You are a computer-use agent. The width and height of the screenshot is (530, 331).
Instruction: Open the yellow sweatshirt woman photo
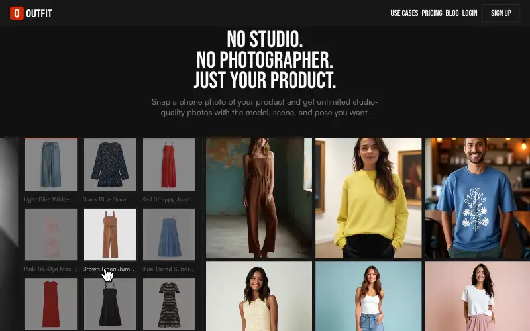(x=368, y=198)
